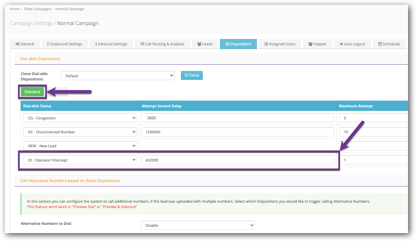The height and width of the screenshot is (241, 416).
Task: Expand the DC - Disconnected Number dropdown
Action: (x=80, y=132)
